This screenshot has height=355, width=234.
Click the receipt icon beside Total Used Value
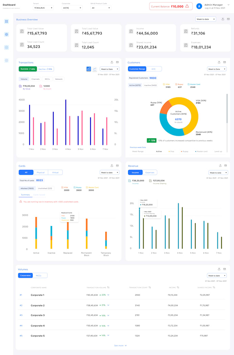pos(22,31)
